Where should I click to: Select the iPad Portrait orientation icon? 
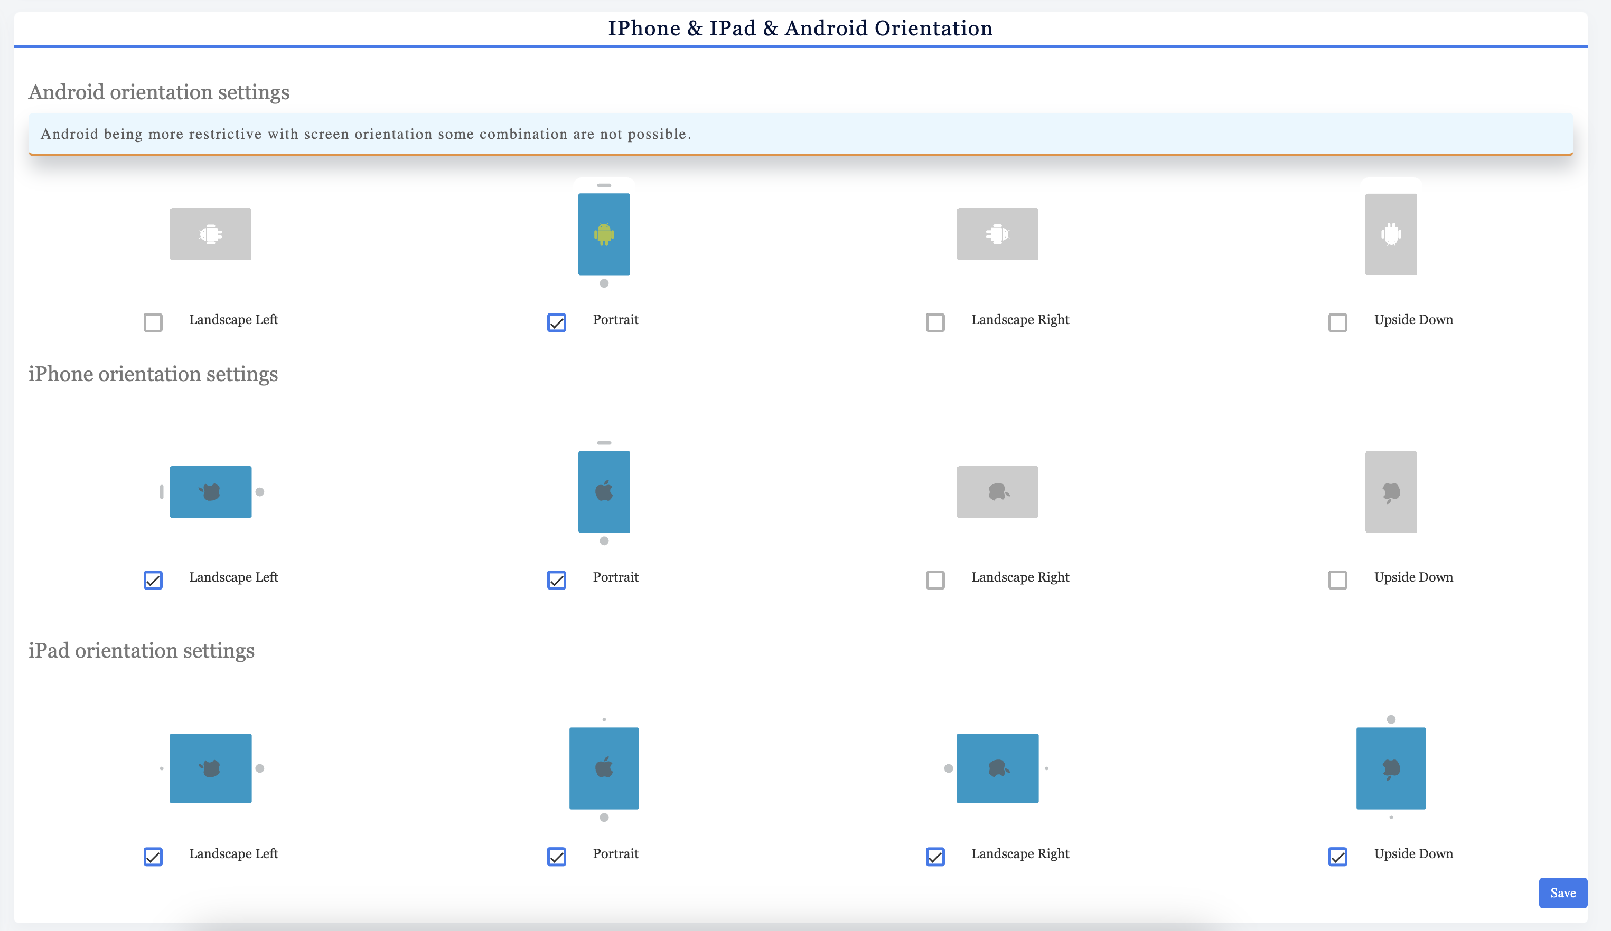[x=604, y=768]
